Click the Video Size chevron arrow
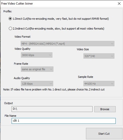The height and width of the screenshot is (140, 123). [x=112, y=56]
